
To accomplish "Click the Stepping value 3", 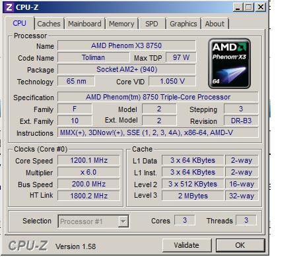I will click(x=241, y=109).
